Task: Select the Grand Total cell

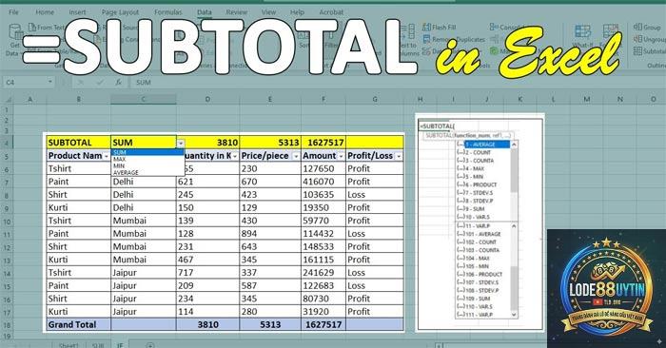Action: click(x=79, y=324)
